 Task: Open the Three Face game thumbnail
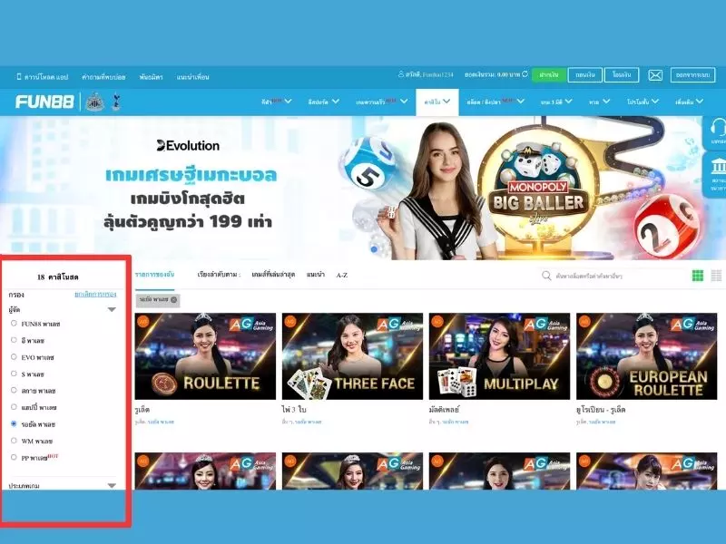pyautogui.click(x=352, y=356)
